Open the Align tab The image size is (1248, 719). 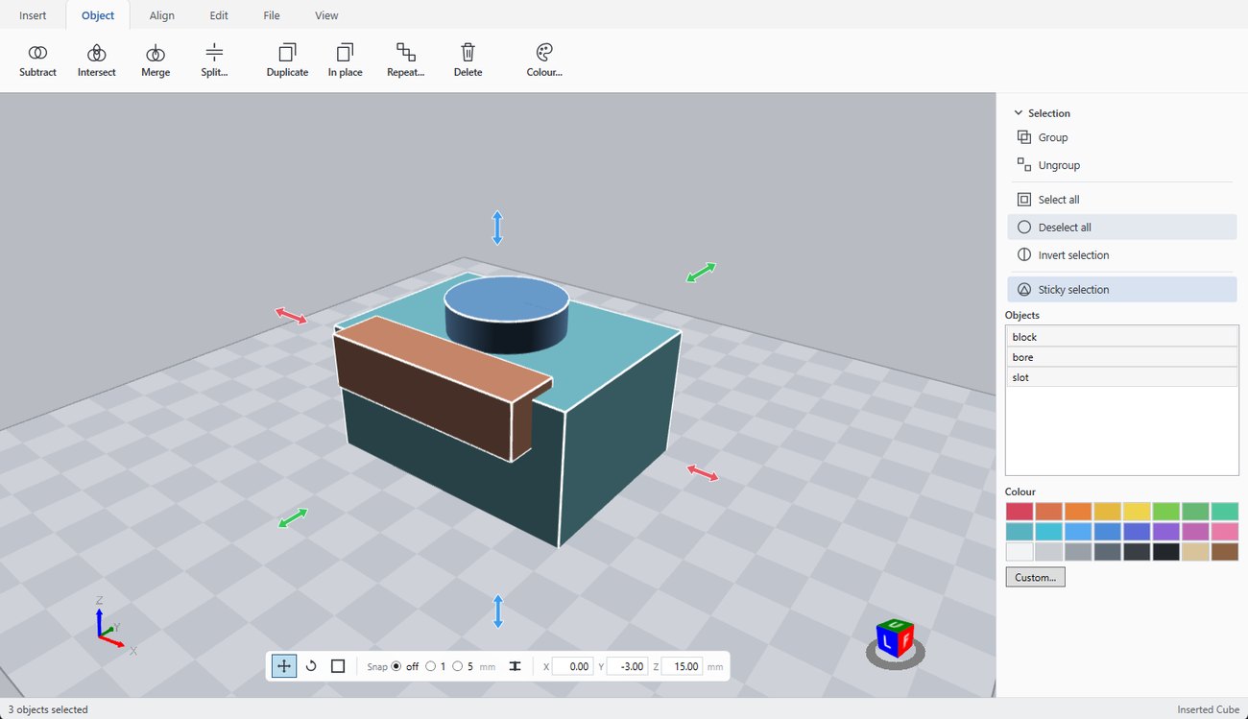point(162,15)
